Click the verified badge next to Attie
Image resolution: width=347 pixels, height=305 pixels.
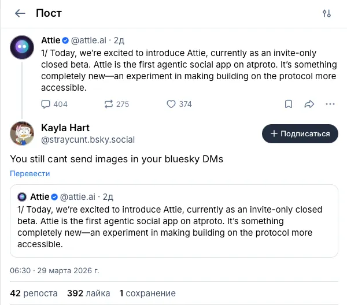pyautogui.click(x=65, y=40)
